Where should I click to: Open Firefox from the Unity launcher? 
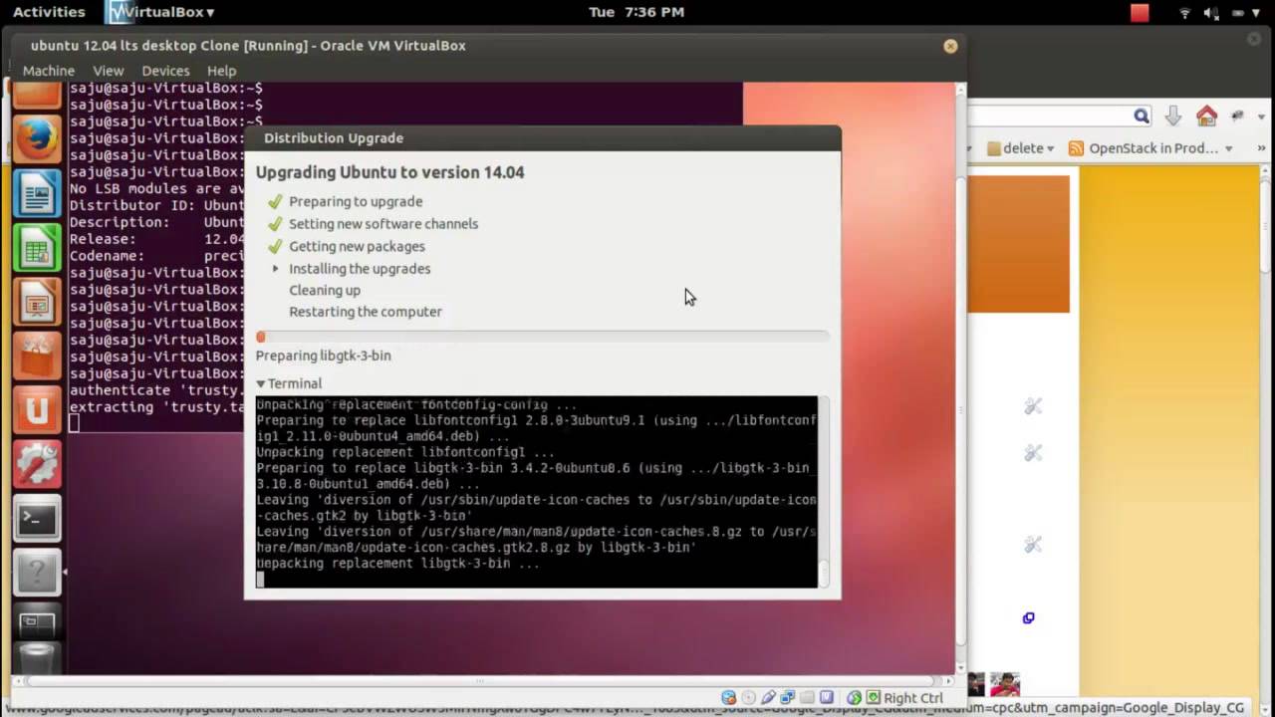point(37,138)
